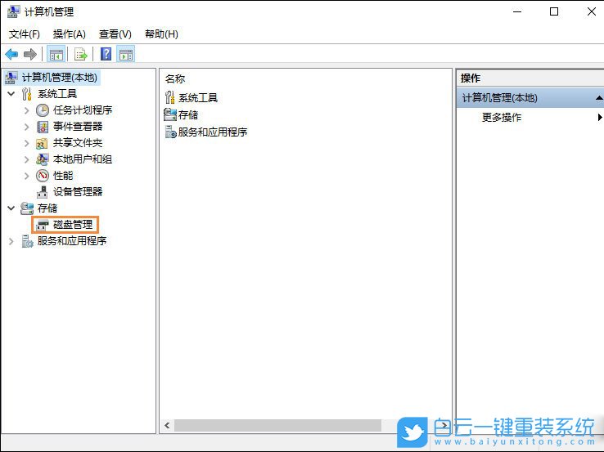The height and width of the screenshot is (452, 604).
Task: Click the 计算机管理(本地) tree root icon
Action: (x=11, y=78)
